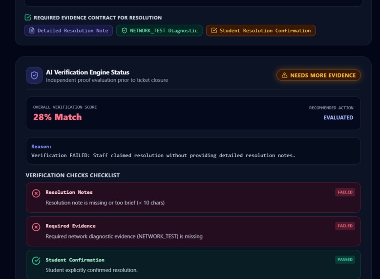Click the FAILED badge on Resolution Notes row
This screenshot has width=380, height=279.
(345, 192)
